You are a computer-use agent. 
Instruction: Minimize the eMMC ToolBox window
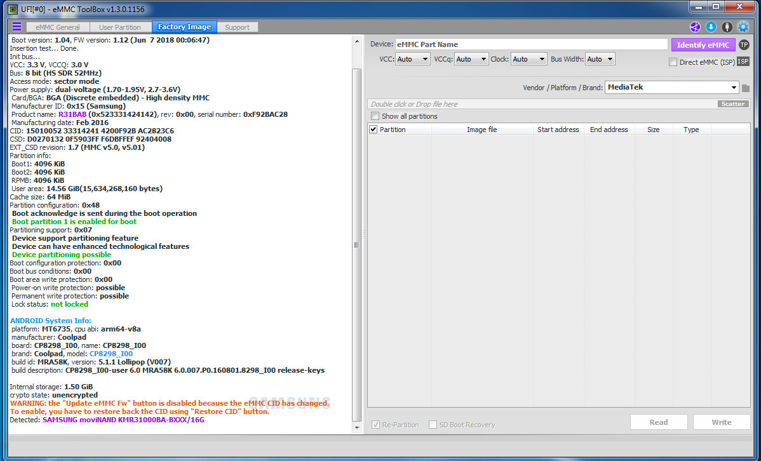(x=699, y=7)
